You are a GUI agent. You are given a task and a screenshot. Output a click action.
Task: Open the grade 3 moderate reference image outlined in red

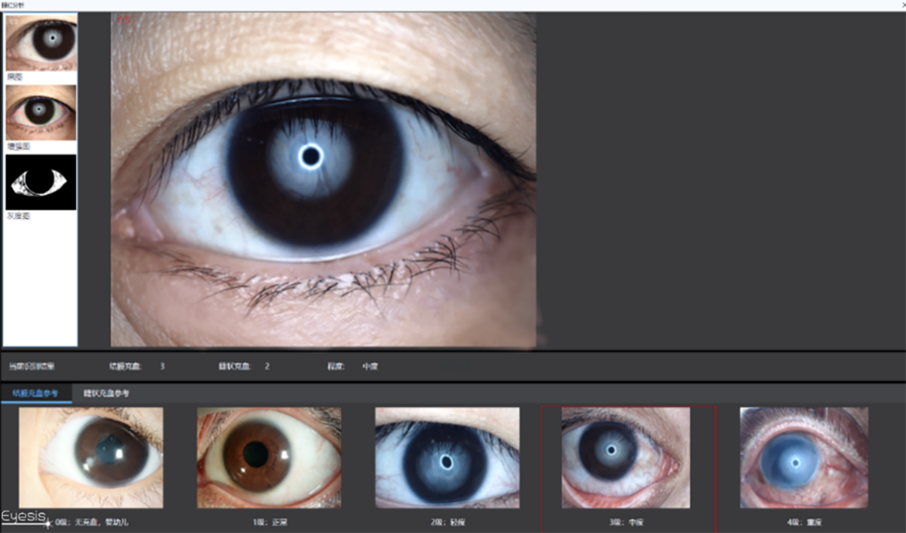pyautogui.click(x=625, y=457)
